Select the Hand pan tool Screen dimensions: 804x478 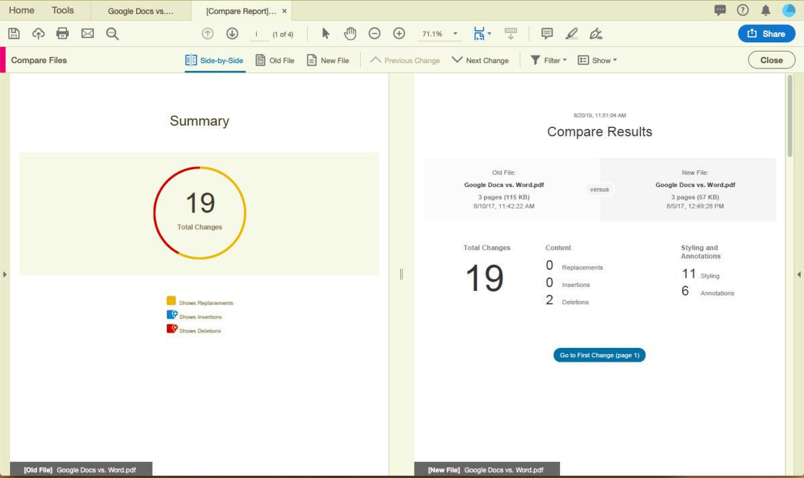coord(350,34)
